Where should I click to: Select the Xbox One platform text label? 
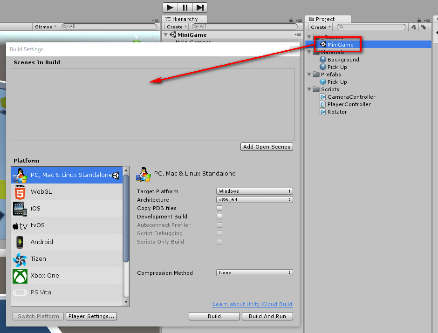(x=45, y=276)
